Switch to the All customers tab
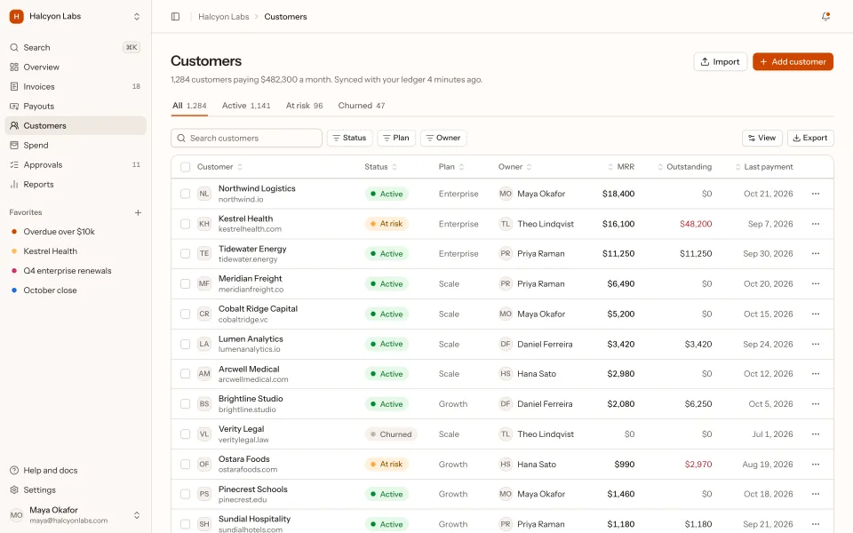 (189, 106)
